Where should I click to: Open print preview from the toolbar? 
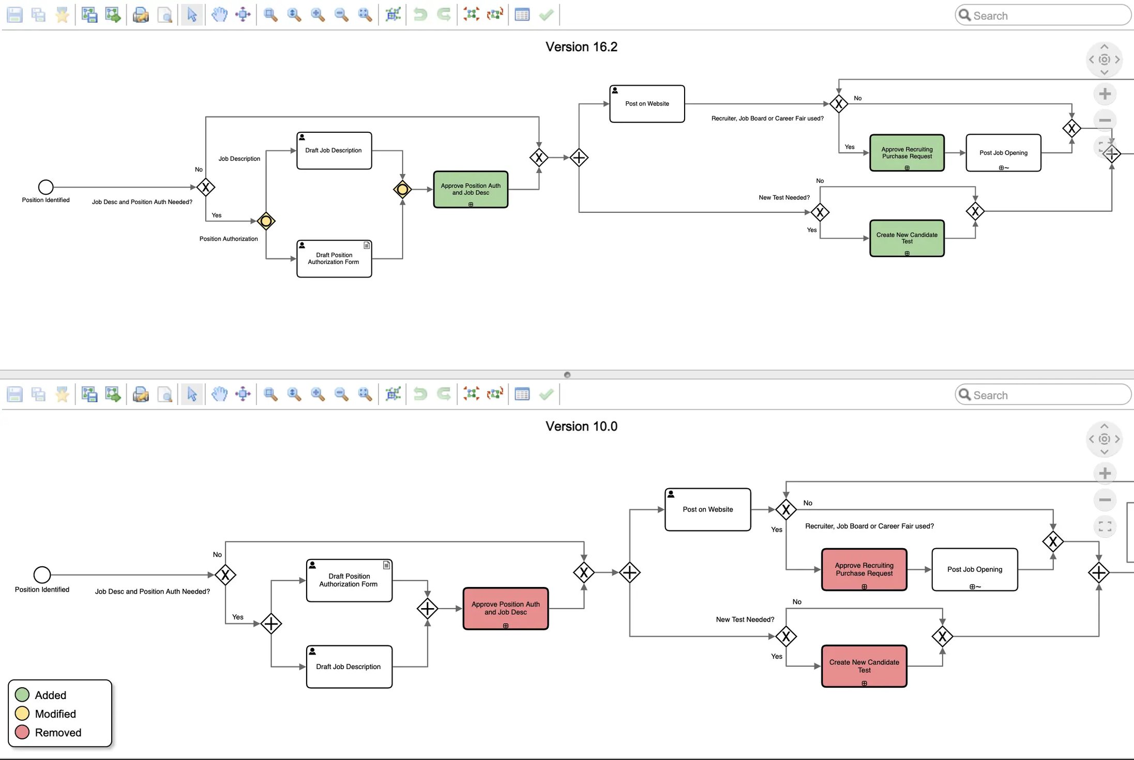click(x=165, y=15)
